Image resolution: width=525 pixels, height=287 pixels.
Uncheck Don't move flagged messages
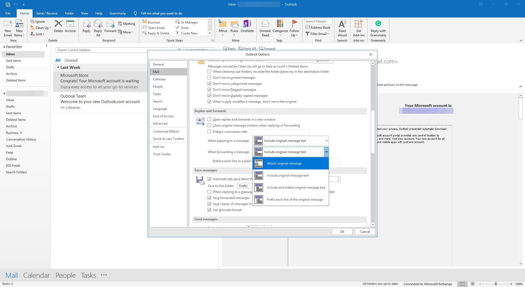tap(209, 90)
